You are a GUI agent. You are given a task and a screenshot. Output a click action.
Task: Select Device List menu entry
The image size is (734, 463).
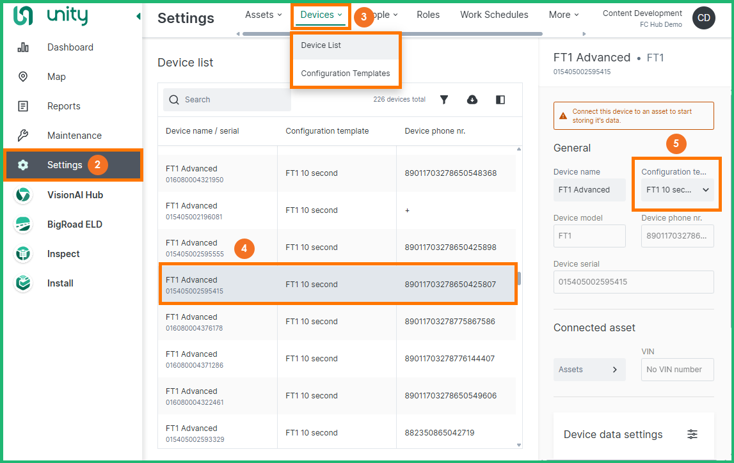(x=321, y=45)
